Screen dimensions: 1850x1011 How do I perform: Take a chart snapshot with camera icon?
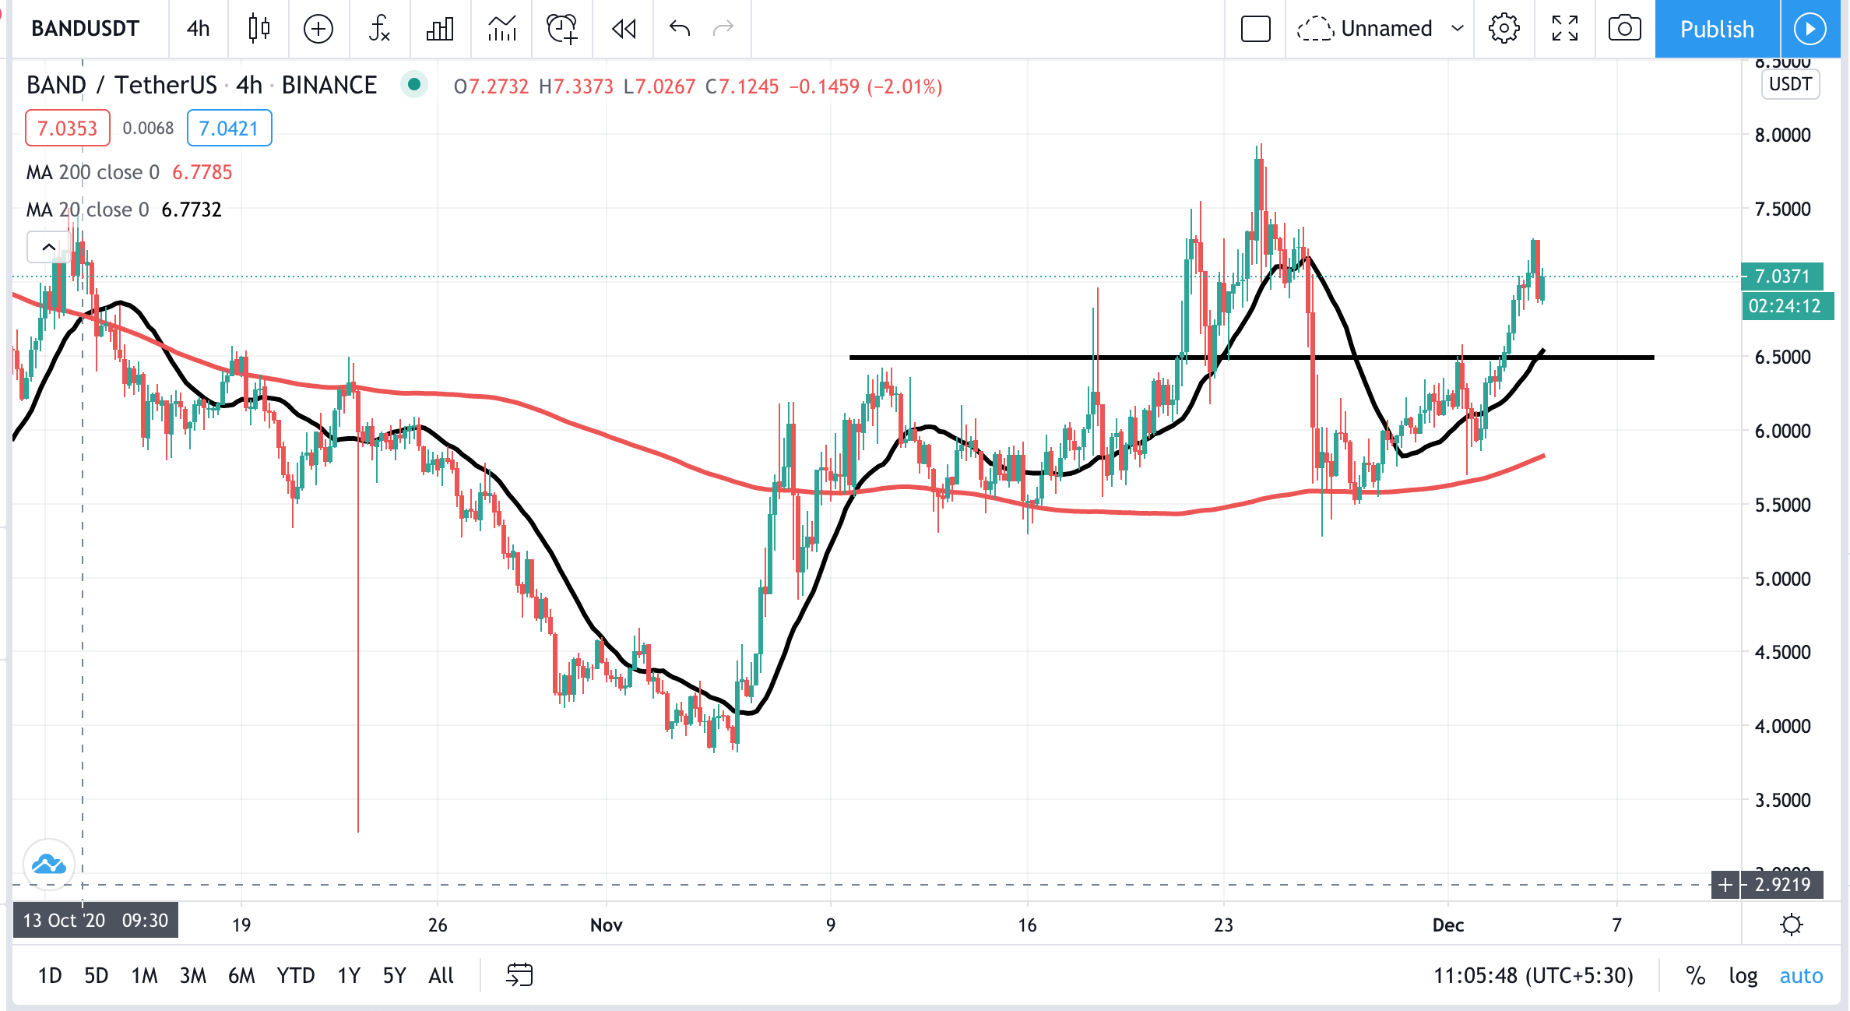coord(1625,29)
